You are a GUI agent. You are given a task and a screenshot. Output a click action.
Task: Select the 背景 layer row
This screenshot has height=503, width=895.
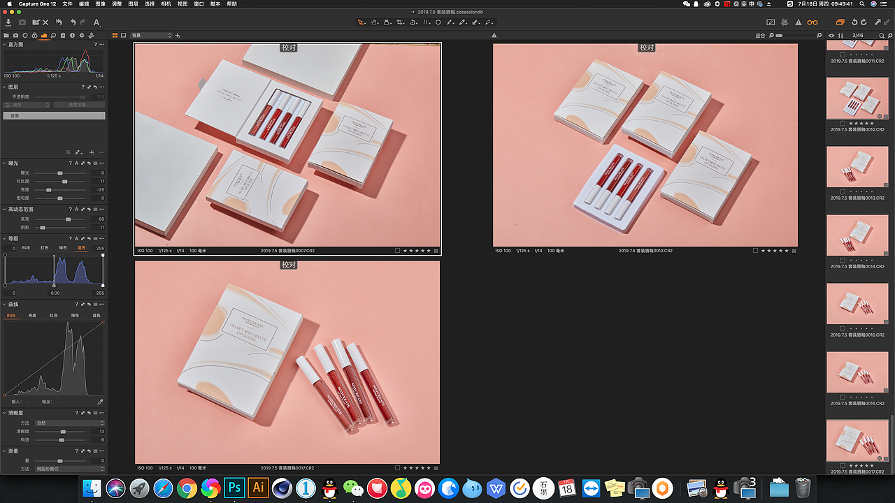pos(55,115)
